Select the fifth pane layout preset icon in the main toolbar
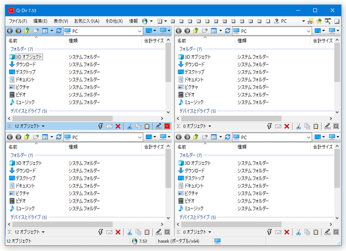Screen dimensions: 346x251 point(207,21)
